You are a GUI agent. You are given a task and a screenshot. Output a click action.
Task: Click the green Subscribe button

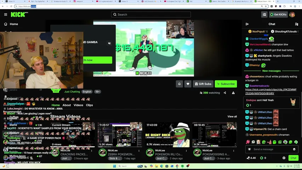point(226,84)
